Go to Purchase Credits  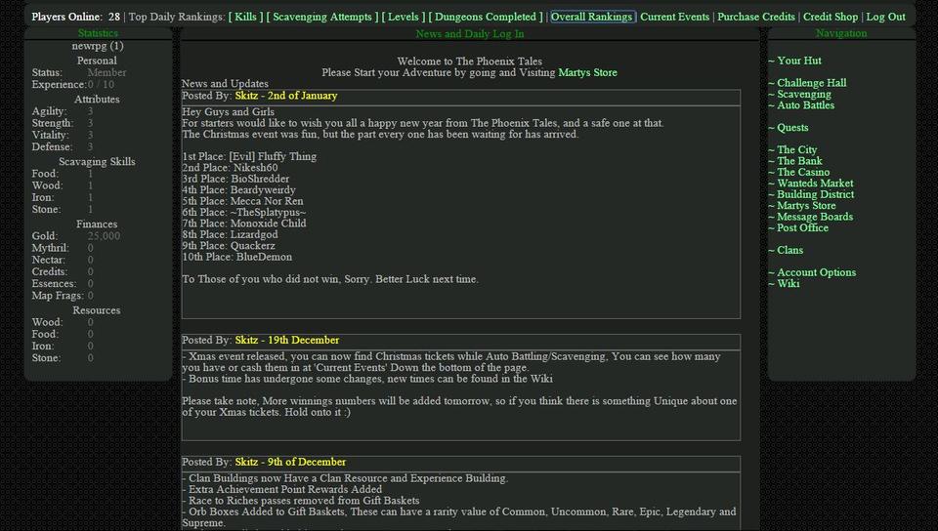756,17
